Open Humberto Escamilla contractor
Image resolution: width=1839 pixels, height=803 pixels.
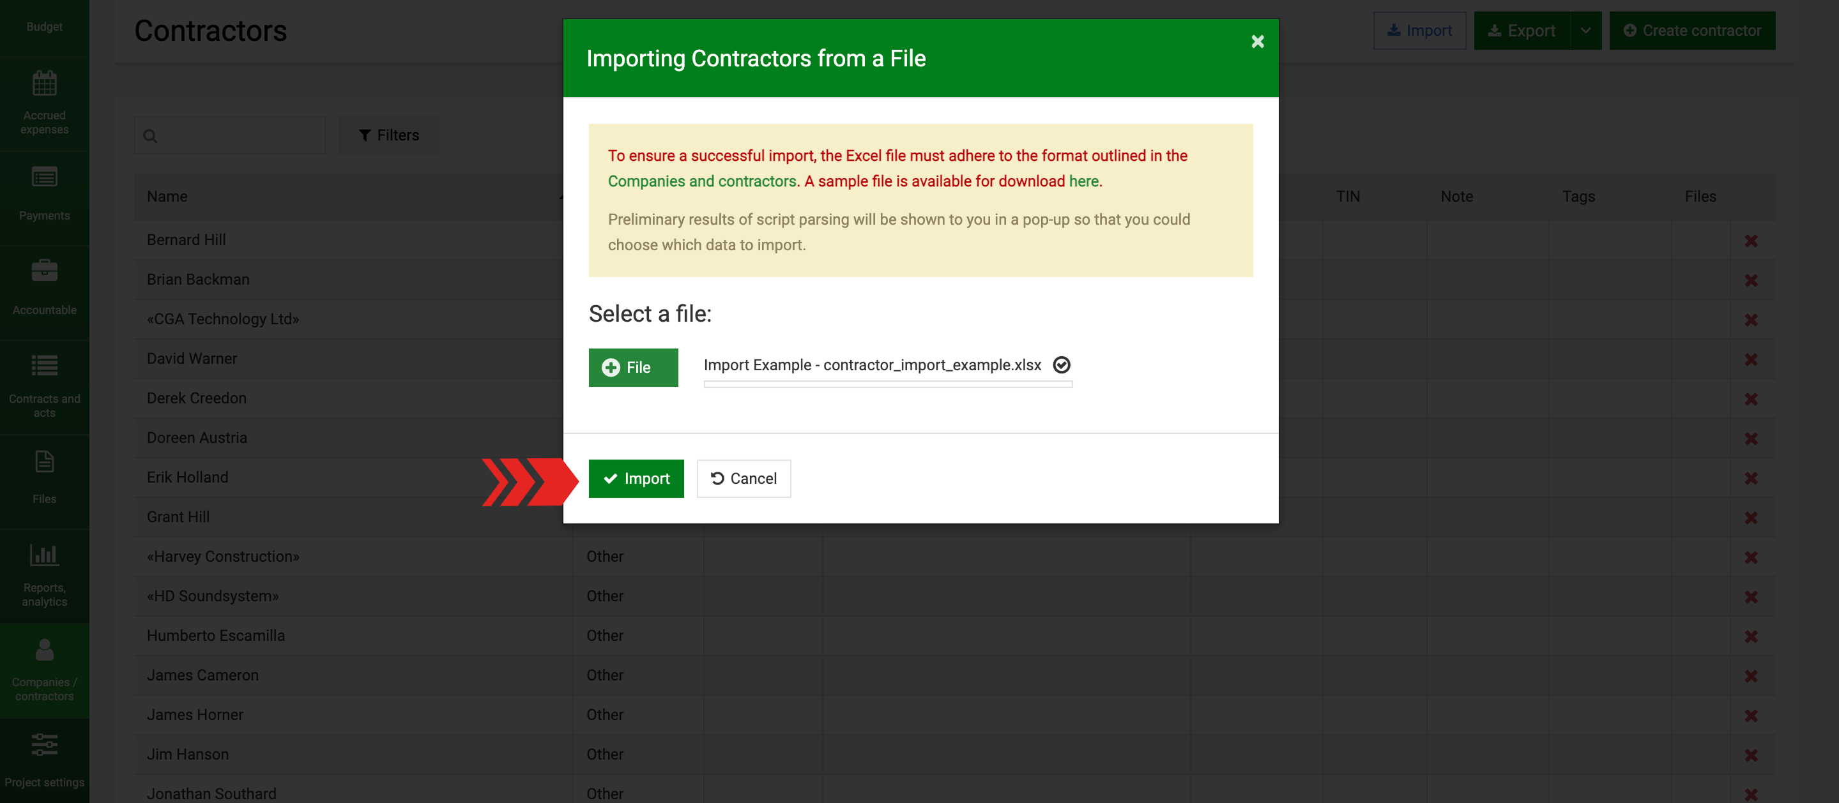[216, 636]
